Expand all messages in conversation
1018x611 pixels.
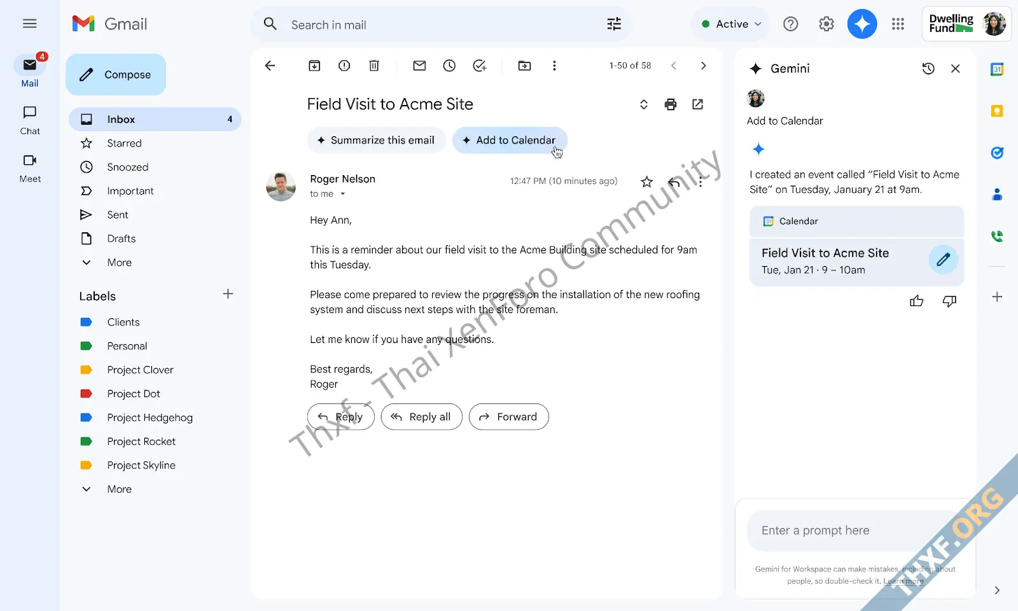(x=643, y=104)
